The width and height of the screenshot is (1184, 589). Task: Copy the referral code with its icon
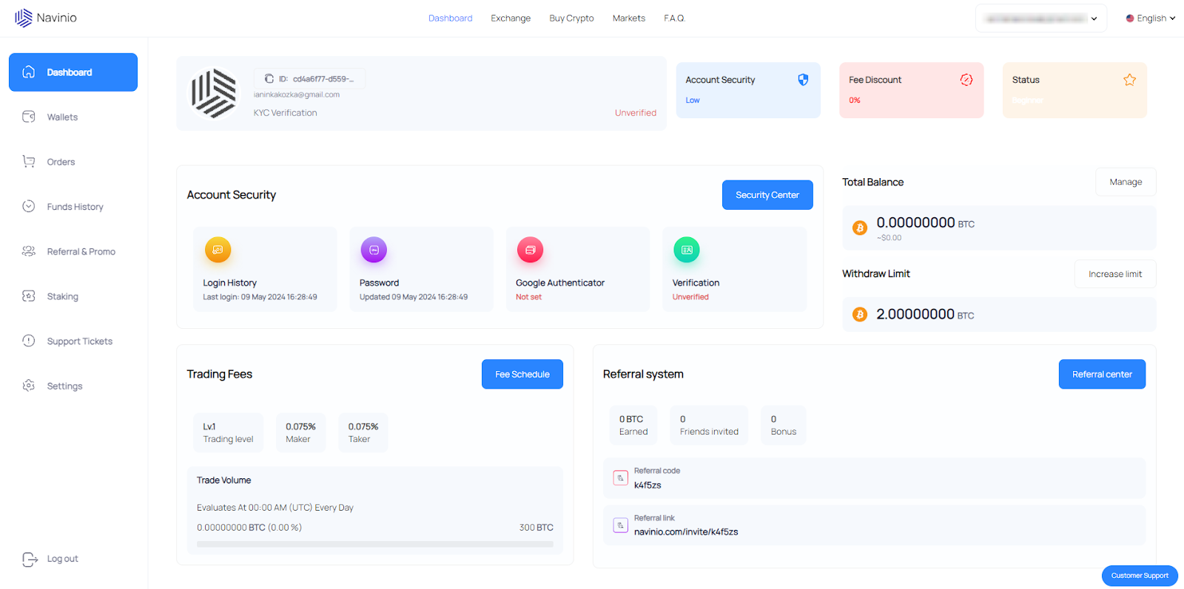[x=621, y=478]
